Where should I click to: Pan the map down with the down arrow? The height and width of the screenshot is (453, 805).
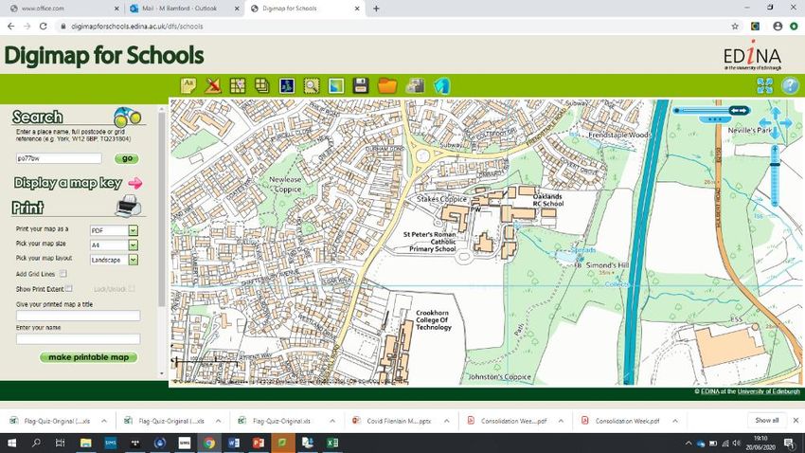tap(776, 134)
